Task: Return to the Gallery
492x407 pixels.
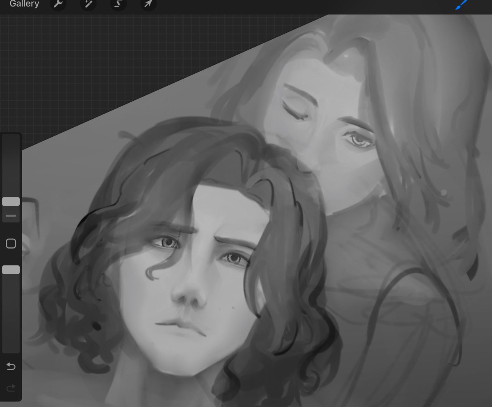Action: tap(24, 4)
